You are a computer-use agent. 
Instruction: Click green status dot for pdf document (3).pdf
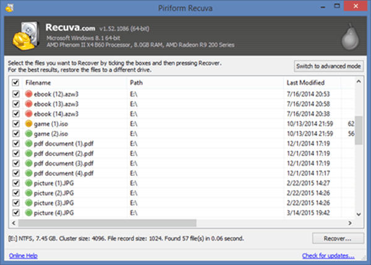click(28, 163)
